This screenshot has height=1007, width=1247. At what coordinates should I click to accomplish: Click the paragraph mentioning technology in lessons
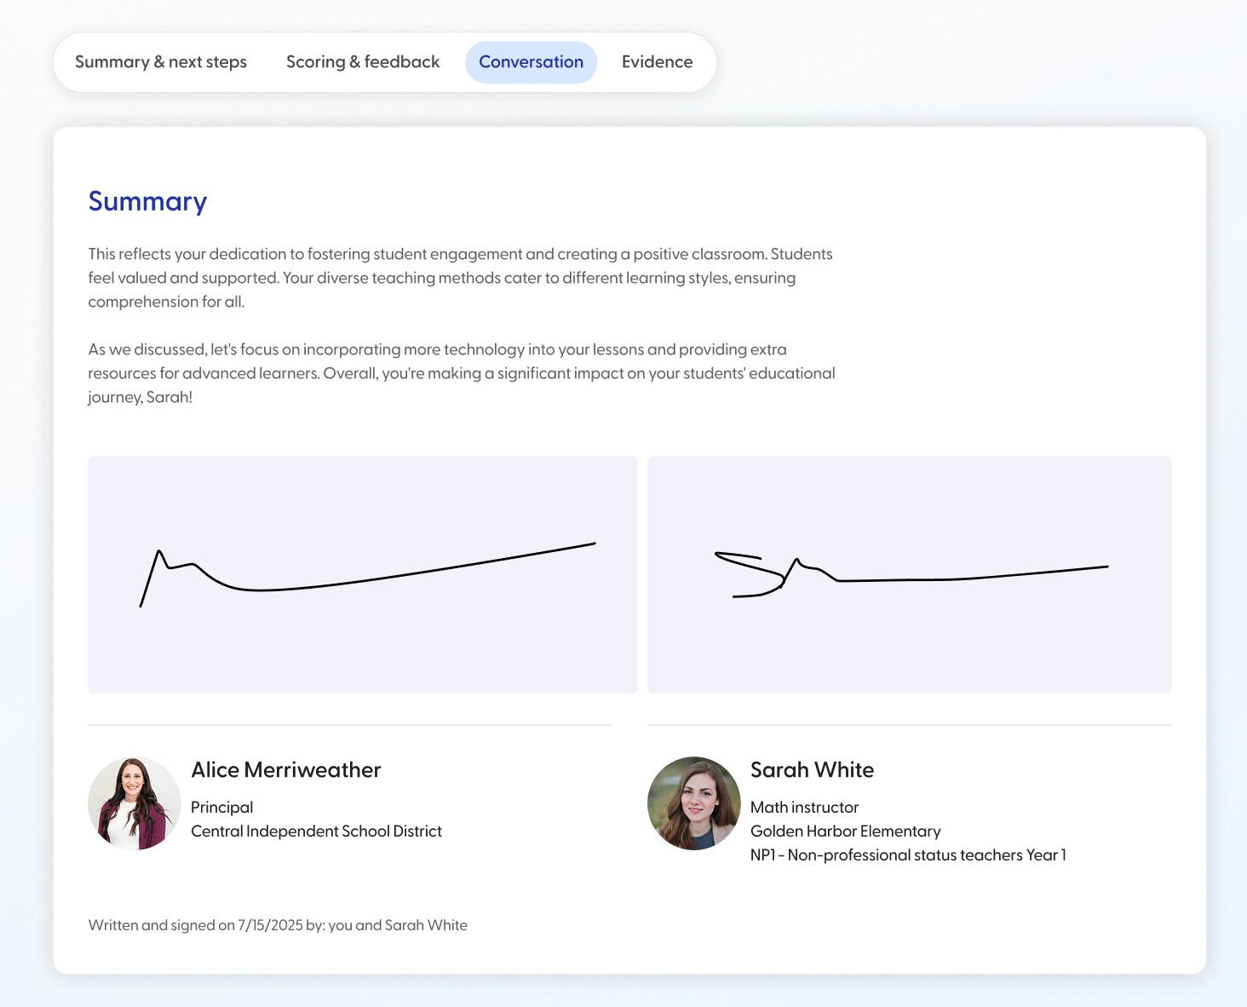[460, 373]
